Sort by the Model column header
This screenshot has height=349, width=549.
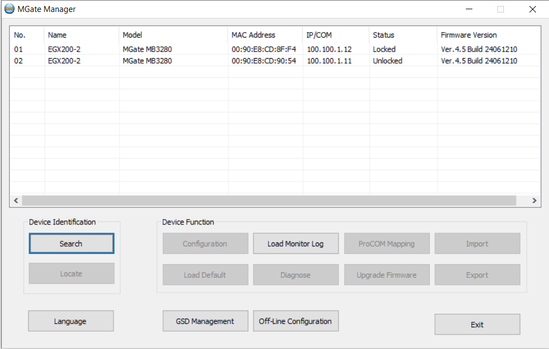click(173, 35)
